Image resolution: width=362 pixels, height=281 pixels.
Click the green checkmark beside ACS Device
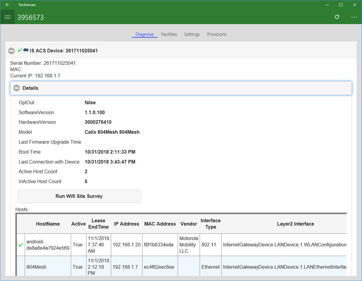pos(20,50)
